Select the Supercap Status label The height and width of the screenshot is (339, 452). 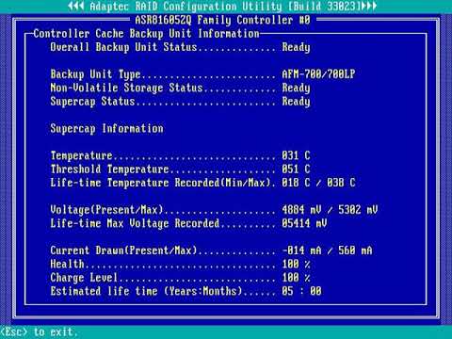[92, 102]
